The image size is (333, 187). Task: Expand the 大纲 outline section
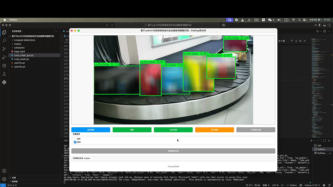(x=14, y=178)
